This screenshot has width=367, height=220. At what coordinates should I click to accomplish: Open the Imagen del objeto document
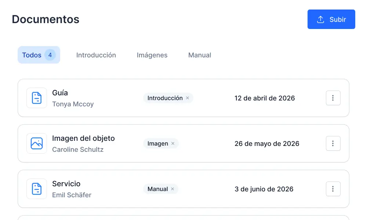tap(83, 138)
